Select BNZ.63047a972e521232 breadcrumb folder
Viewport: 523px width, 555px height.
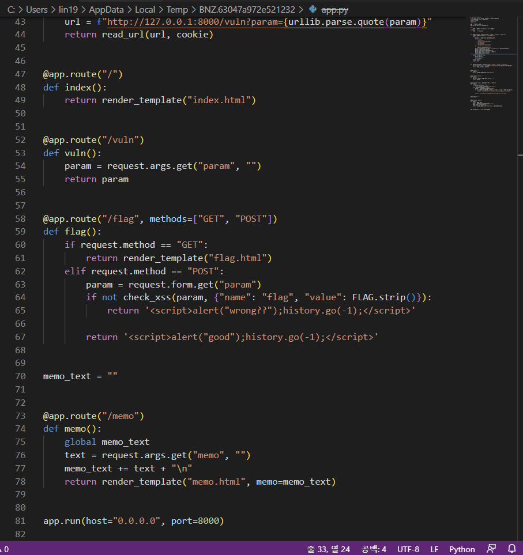pyautogui.click(x=247, y=10)
